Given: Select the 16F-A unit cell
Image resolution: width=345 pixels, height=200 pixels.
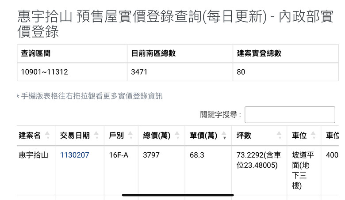Looking at the screenshot, I should [x=121, y=170].
